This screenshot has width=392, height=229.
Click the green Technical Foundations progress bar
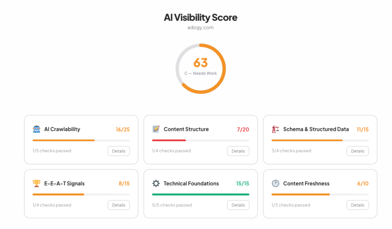coord(200,195)
